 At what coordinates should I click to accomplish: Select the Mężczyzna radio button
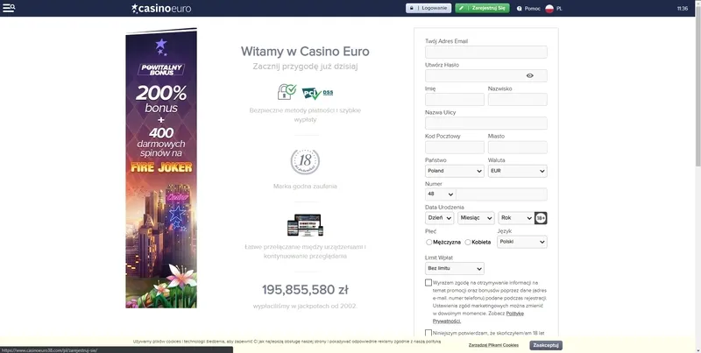tap(429, 242)
